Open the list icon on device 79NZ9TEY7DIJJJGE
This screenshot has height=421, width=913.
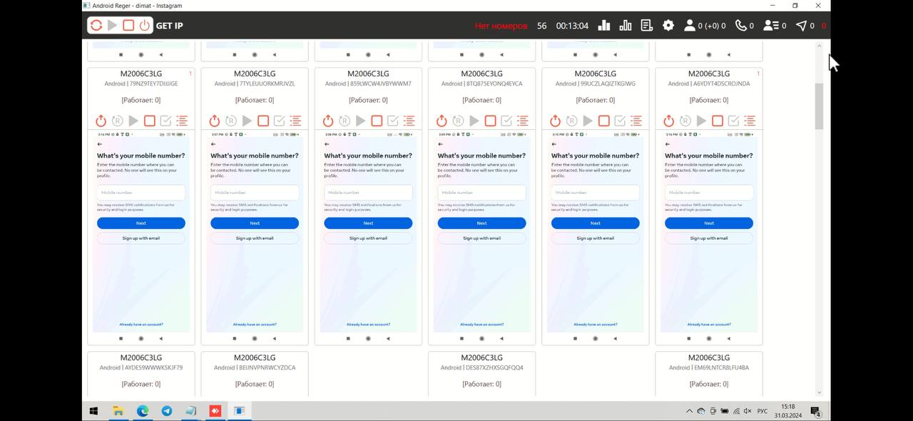tap(182, 121)
